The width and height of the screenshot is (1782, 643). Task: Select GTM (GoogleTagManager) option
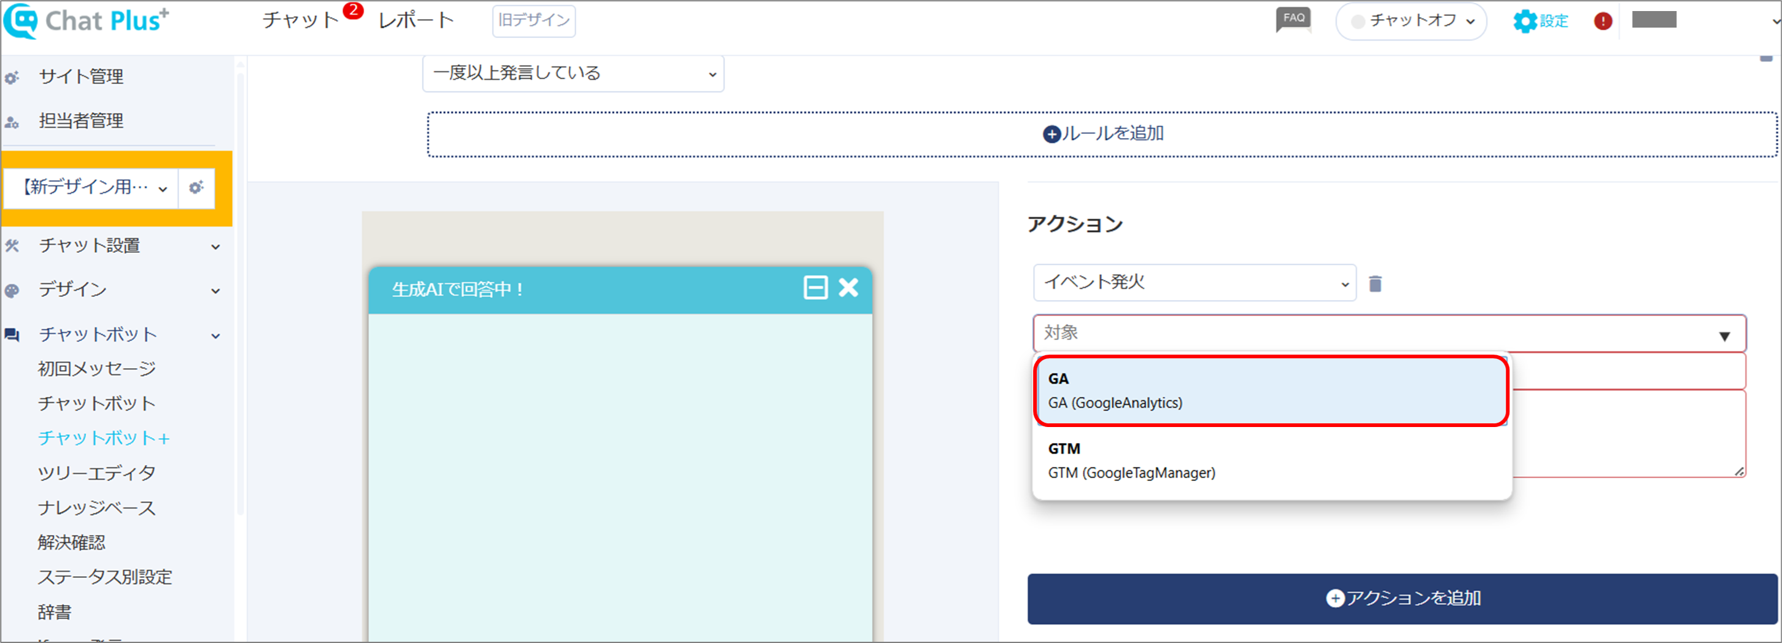(1271, 461)
